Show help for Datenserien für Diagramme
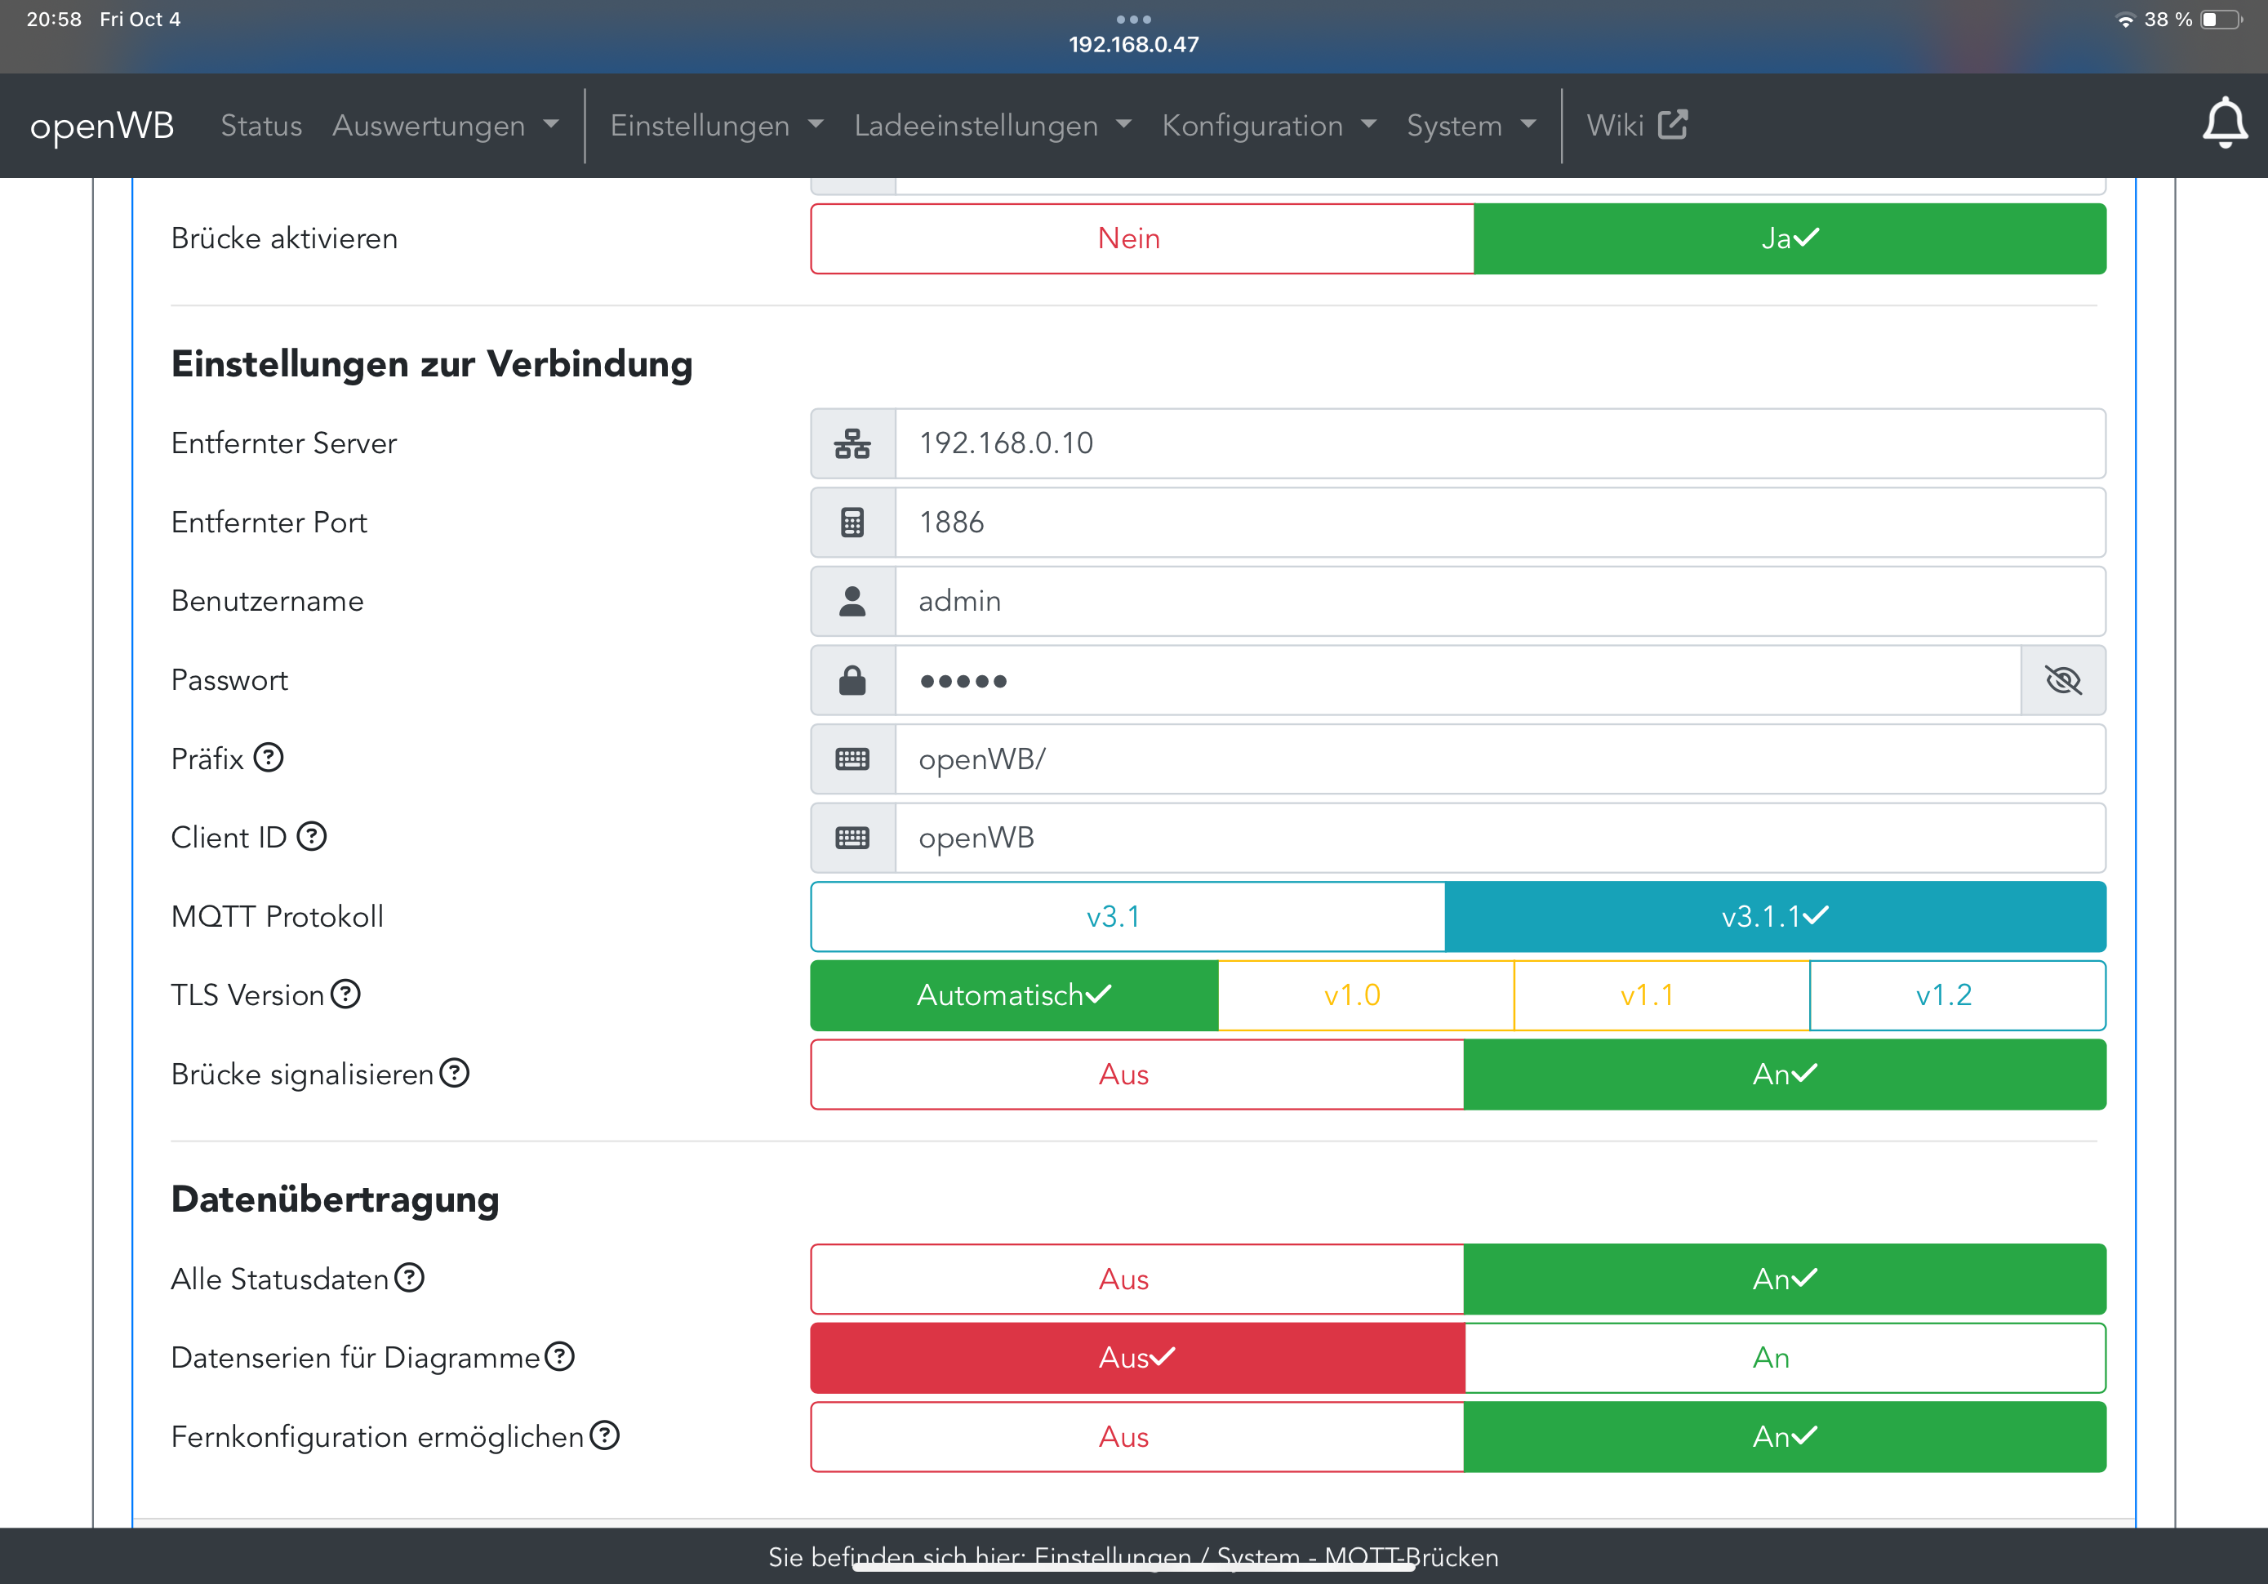 (x=560, y=1357)
